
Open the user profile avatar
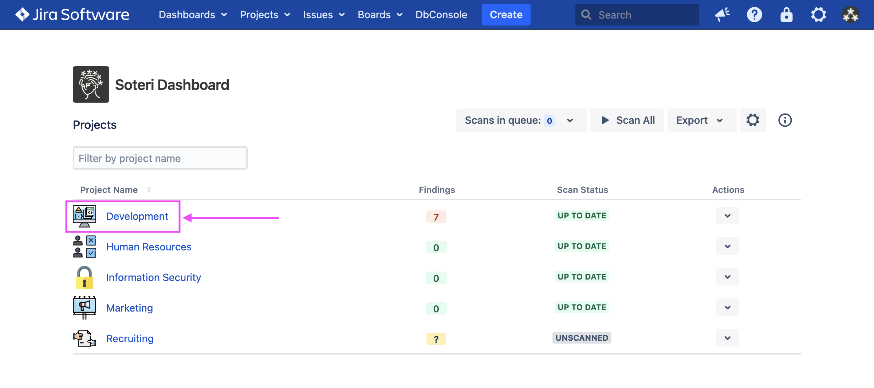pyautogui.click(x=850, y=15)
